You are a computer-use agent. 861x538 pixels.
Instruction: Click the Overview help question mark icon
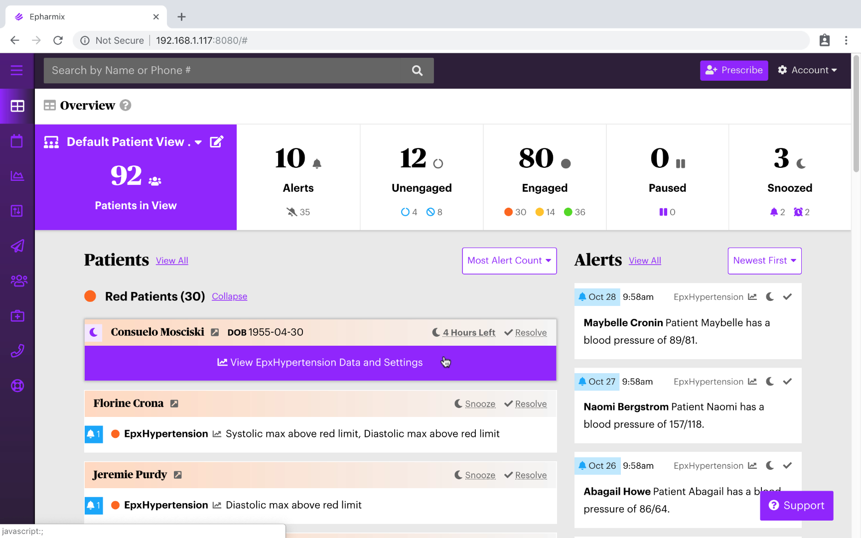[126, 105]
